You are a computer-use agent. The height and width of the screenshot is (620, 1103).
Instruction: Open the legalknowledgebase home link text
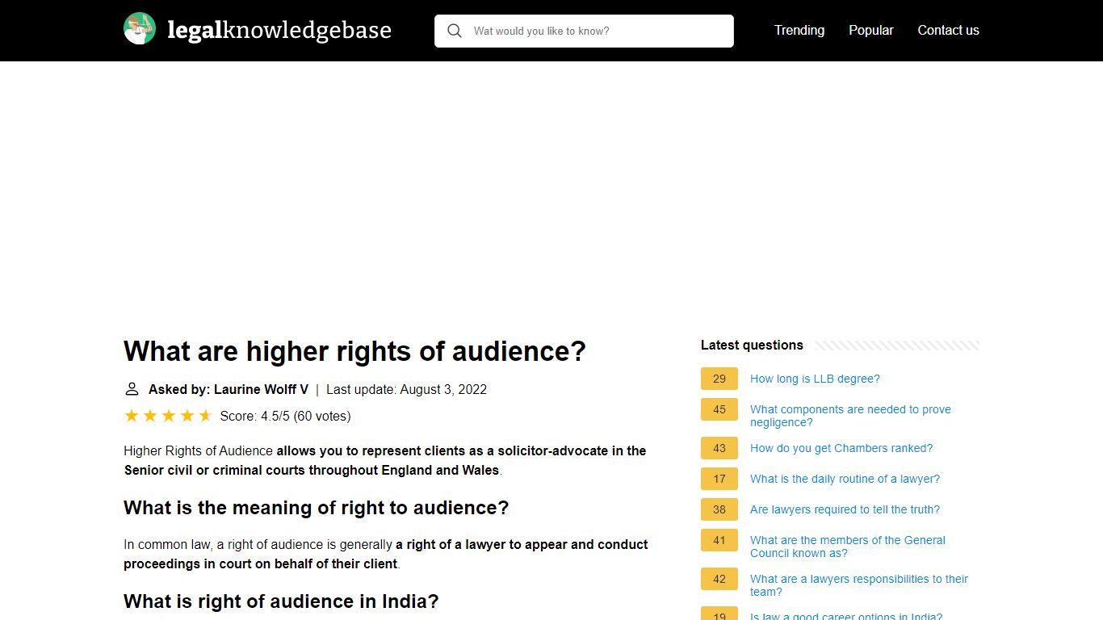pyautogui.click(x=279, y=31)
